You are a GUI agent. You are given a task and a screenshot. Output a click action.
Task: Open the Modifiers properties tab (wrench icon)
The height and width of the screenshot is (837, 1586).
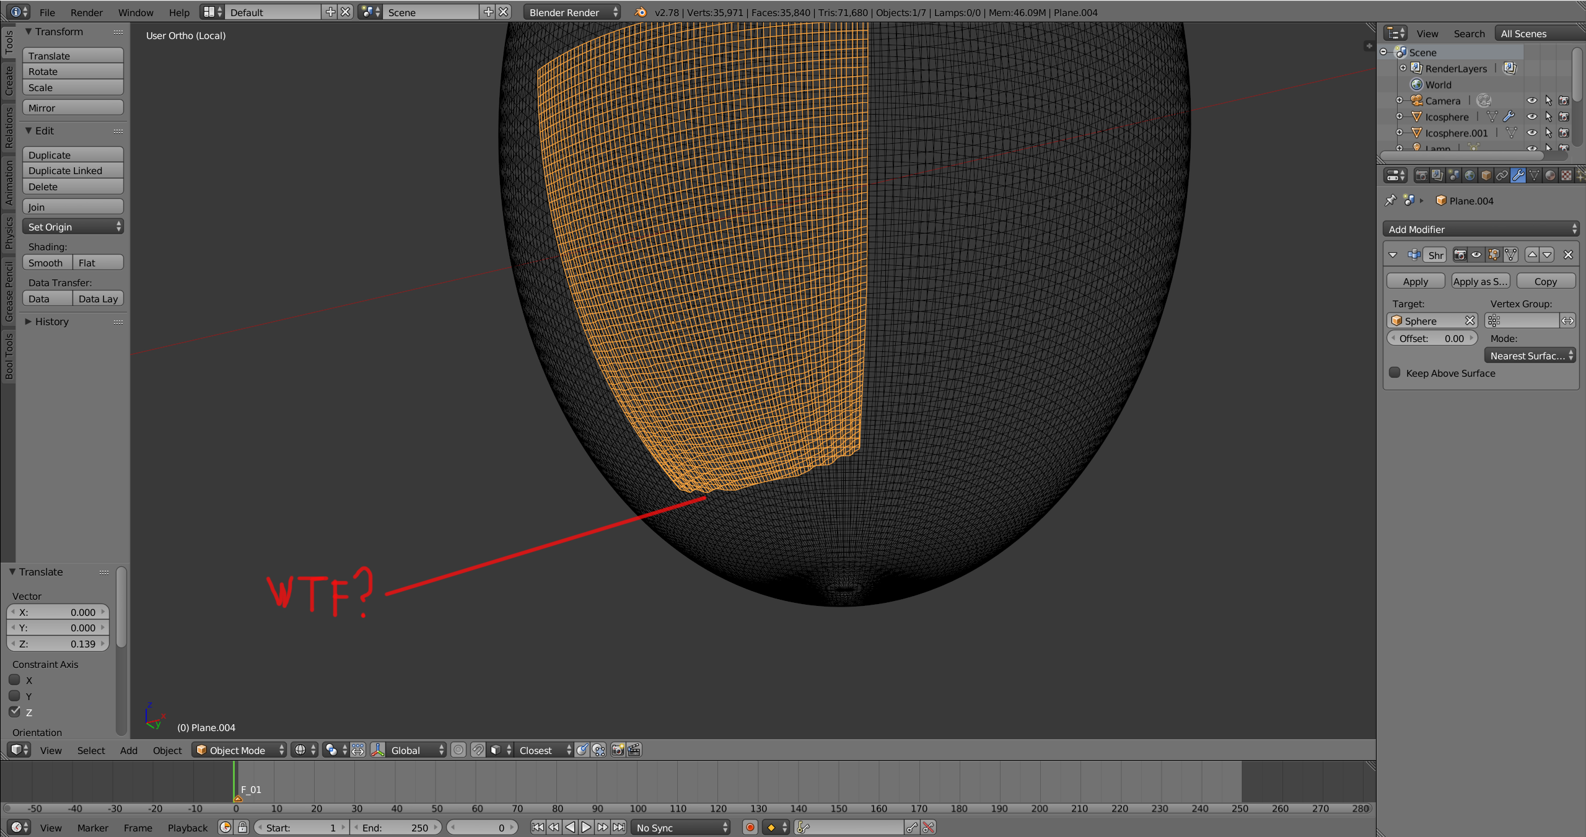coord(1517,176)
